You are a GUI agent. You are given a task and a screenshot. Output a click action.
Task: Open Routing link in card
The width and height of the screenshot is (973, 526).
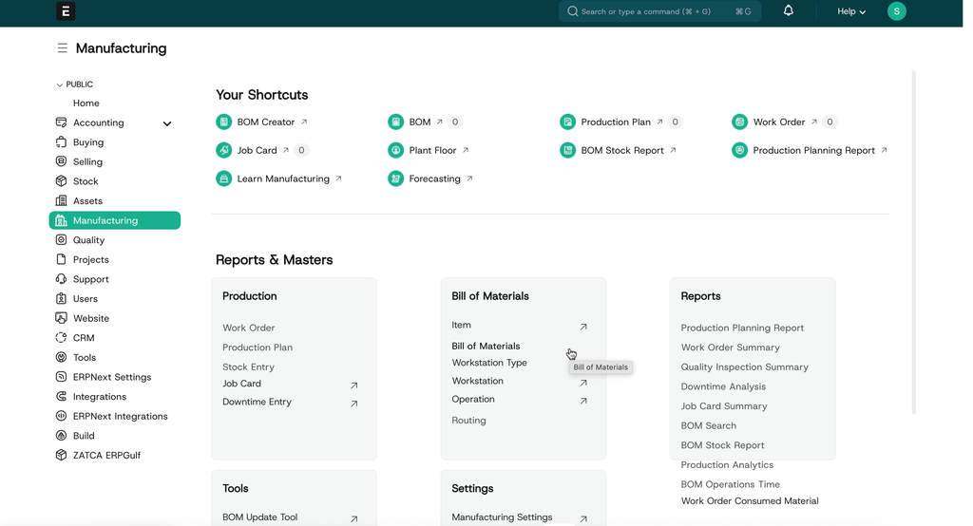468,420
